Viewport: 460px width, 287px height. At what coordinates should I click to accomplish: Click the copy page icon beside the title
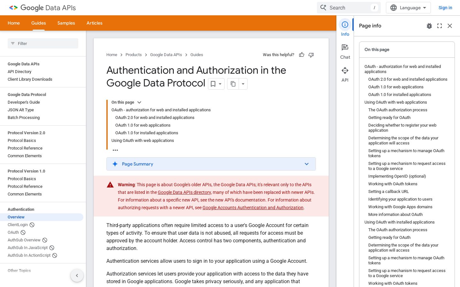point(233,84)
